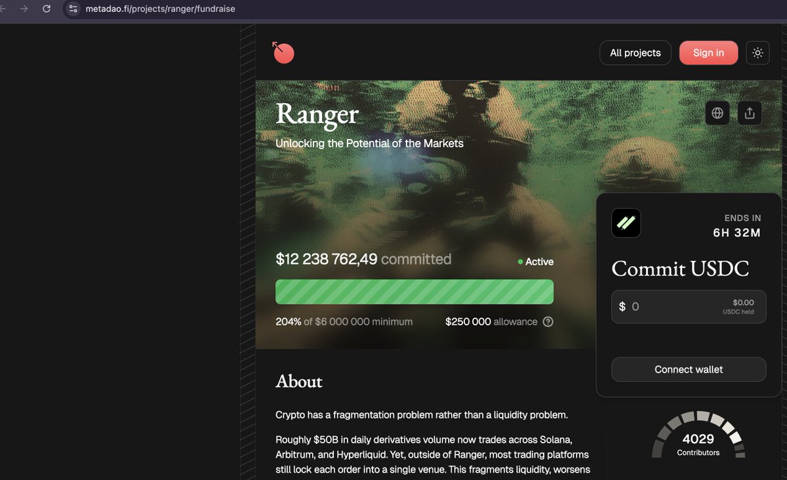The image size is (787, 480).
Task: Click 'Unlocking the Potential of the Markets' tagline
Action: [369, 143]
